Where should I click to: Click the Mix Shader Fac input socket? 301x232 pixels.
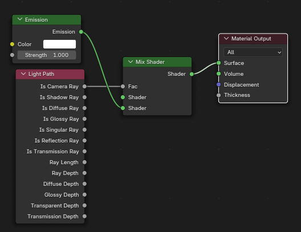(x=123, y=87)
